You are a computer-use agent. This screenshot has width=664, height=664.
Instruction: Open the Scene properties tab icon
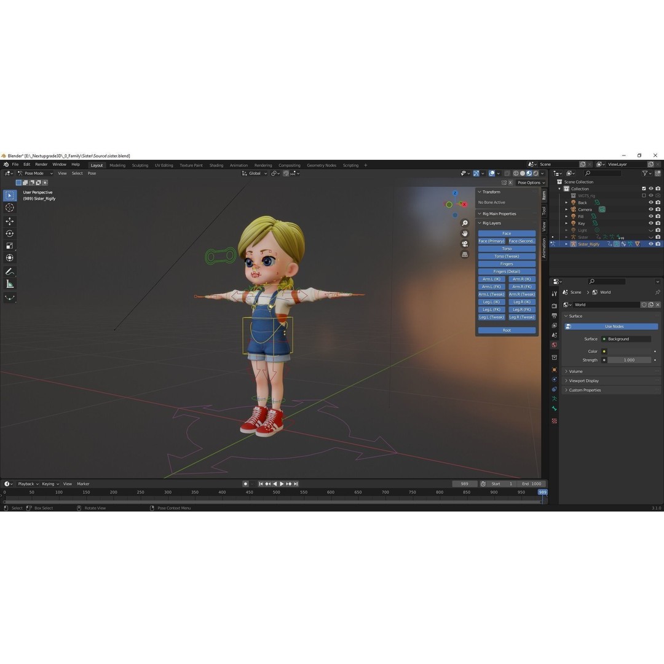(x=555, y=335)
